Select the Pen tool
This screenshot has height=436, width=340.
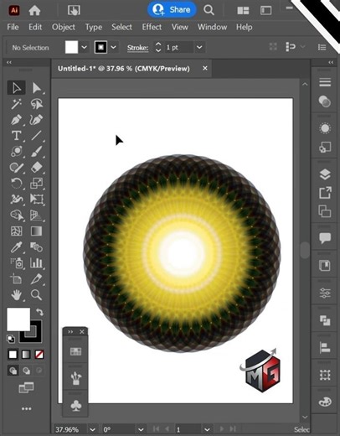[16, 120]
